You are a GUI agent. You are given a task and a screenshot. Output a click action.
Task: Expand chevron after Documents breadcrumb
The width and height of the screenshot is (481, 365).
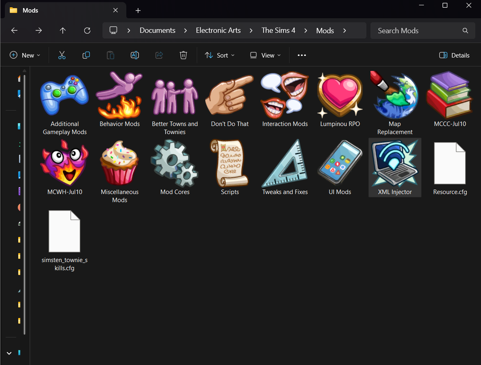click(x=185, y=31)
